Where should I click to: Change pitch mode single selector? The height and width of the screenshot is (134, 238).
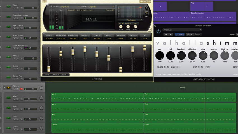207,67
